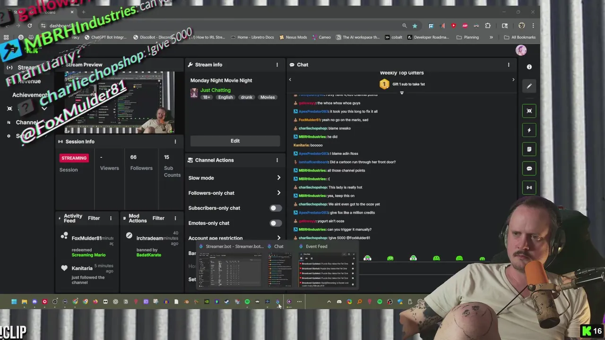The image size is (605, 340).
Task: Open the browser extensions puzzle icon
Action: click(488, 26)
